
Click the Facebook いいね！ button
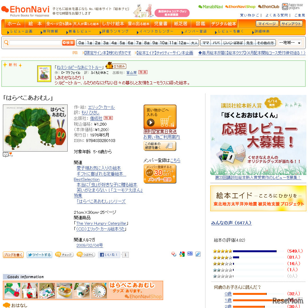pyautogui.click(x=109, y=255)
